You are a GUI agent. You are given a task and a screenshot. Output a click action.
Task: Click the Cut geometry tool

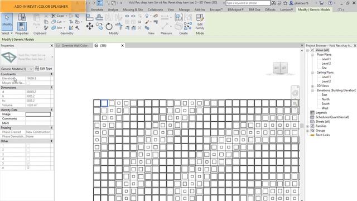(57, 22)
